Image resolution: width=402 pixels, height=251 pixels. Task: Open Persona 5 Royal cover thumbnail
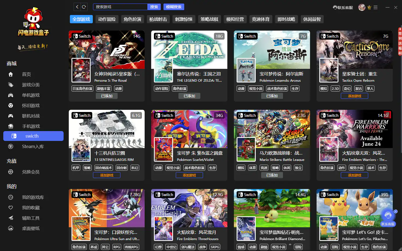click(81, 70)
